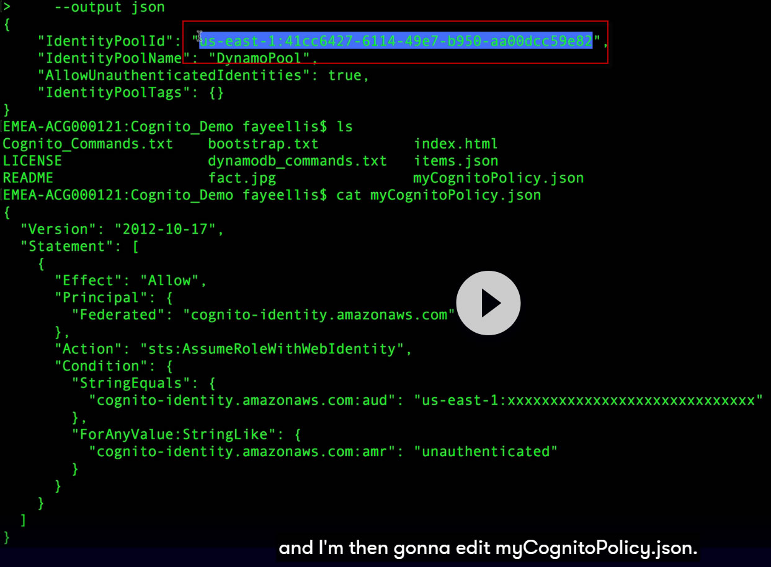Screen dimensions: 771x567
Task: Click LICENSE in the file listing
Action: (x=32, y=160)
